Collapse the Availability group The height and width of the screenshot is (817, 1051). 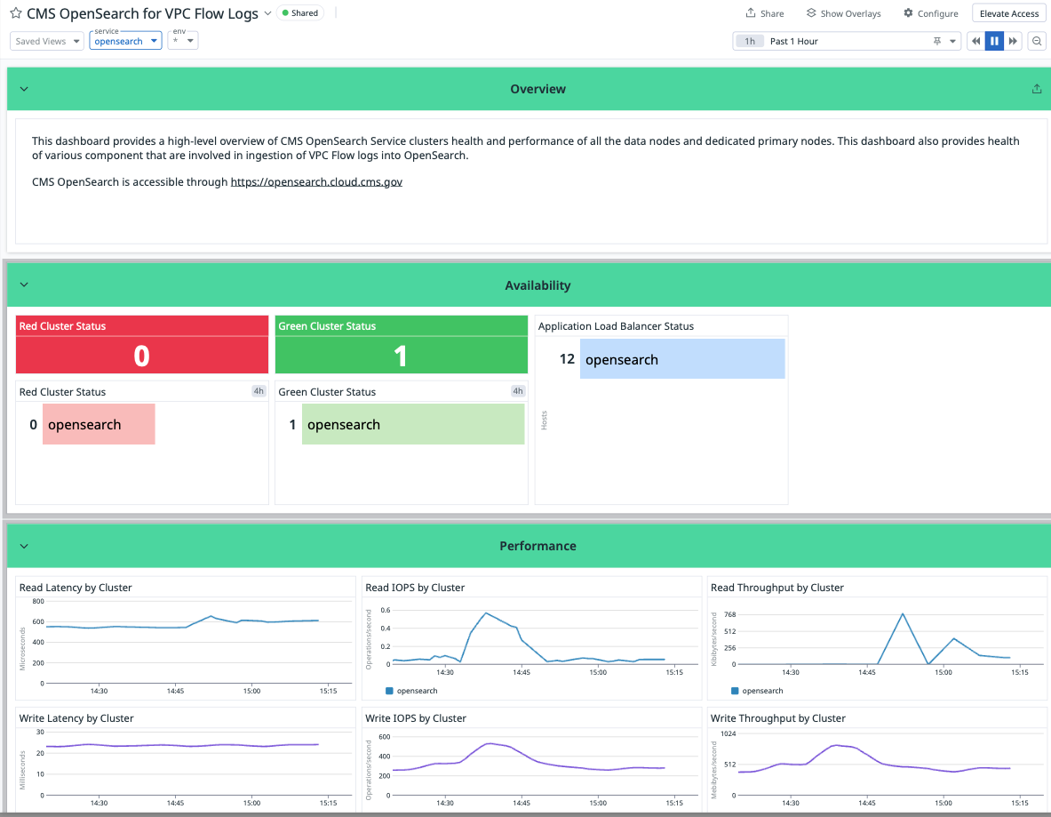coord(24,284)
